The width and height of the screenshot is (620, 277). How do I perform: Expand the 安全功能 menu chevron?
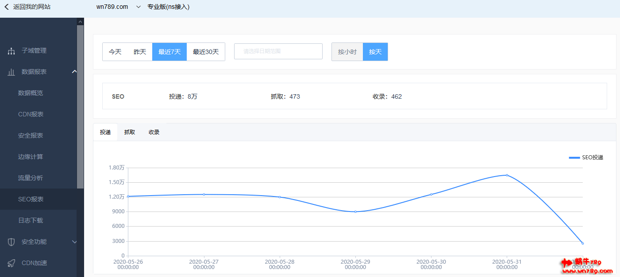pos(74,242)
